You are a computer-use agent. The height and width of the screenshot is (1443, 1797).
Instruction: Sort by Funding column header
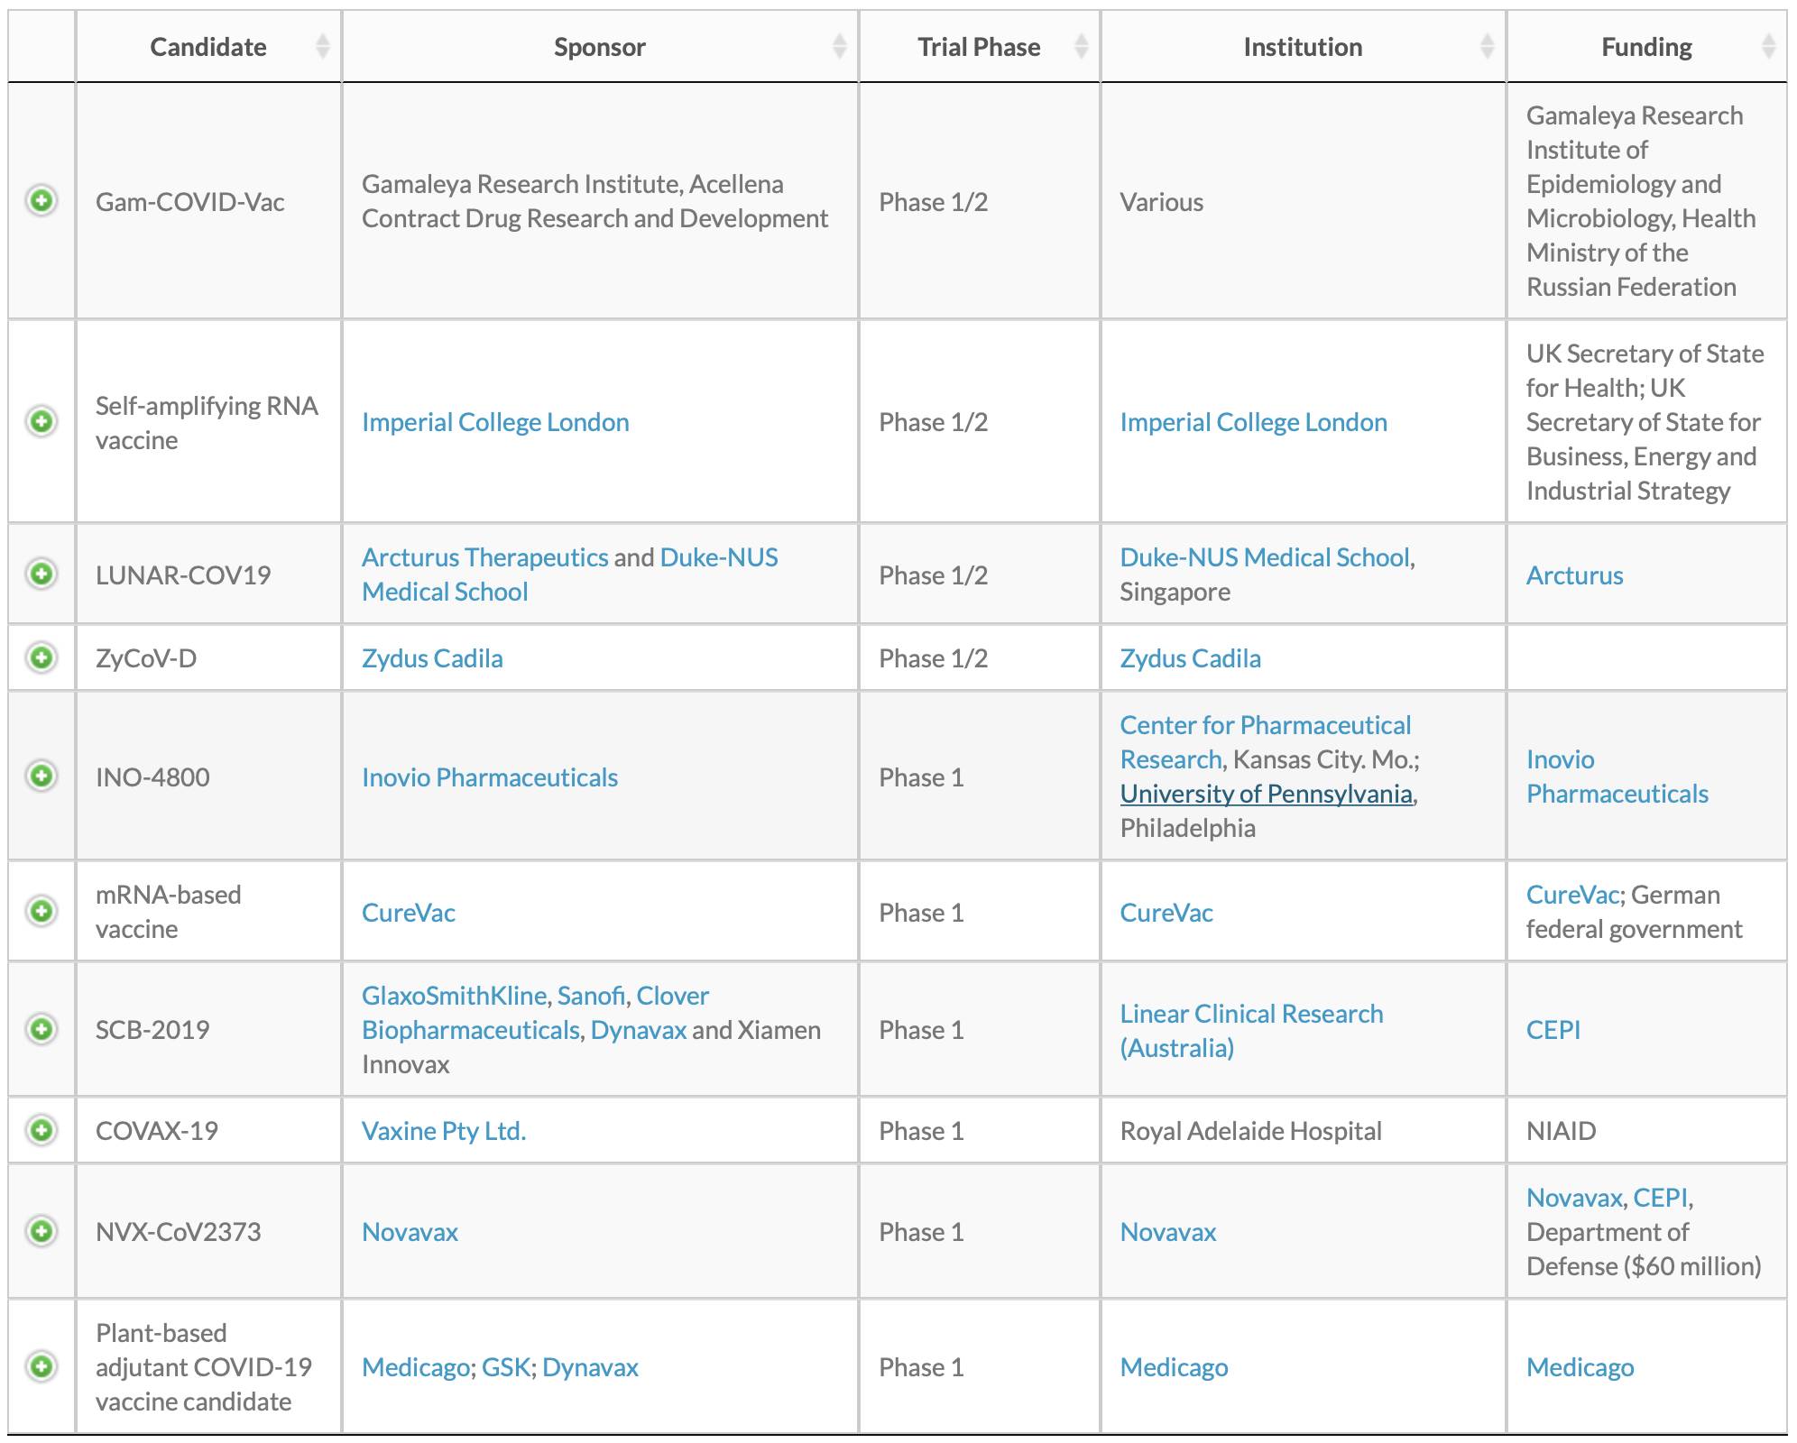pyautogui.click(x=1646, y=47)
